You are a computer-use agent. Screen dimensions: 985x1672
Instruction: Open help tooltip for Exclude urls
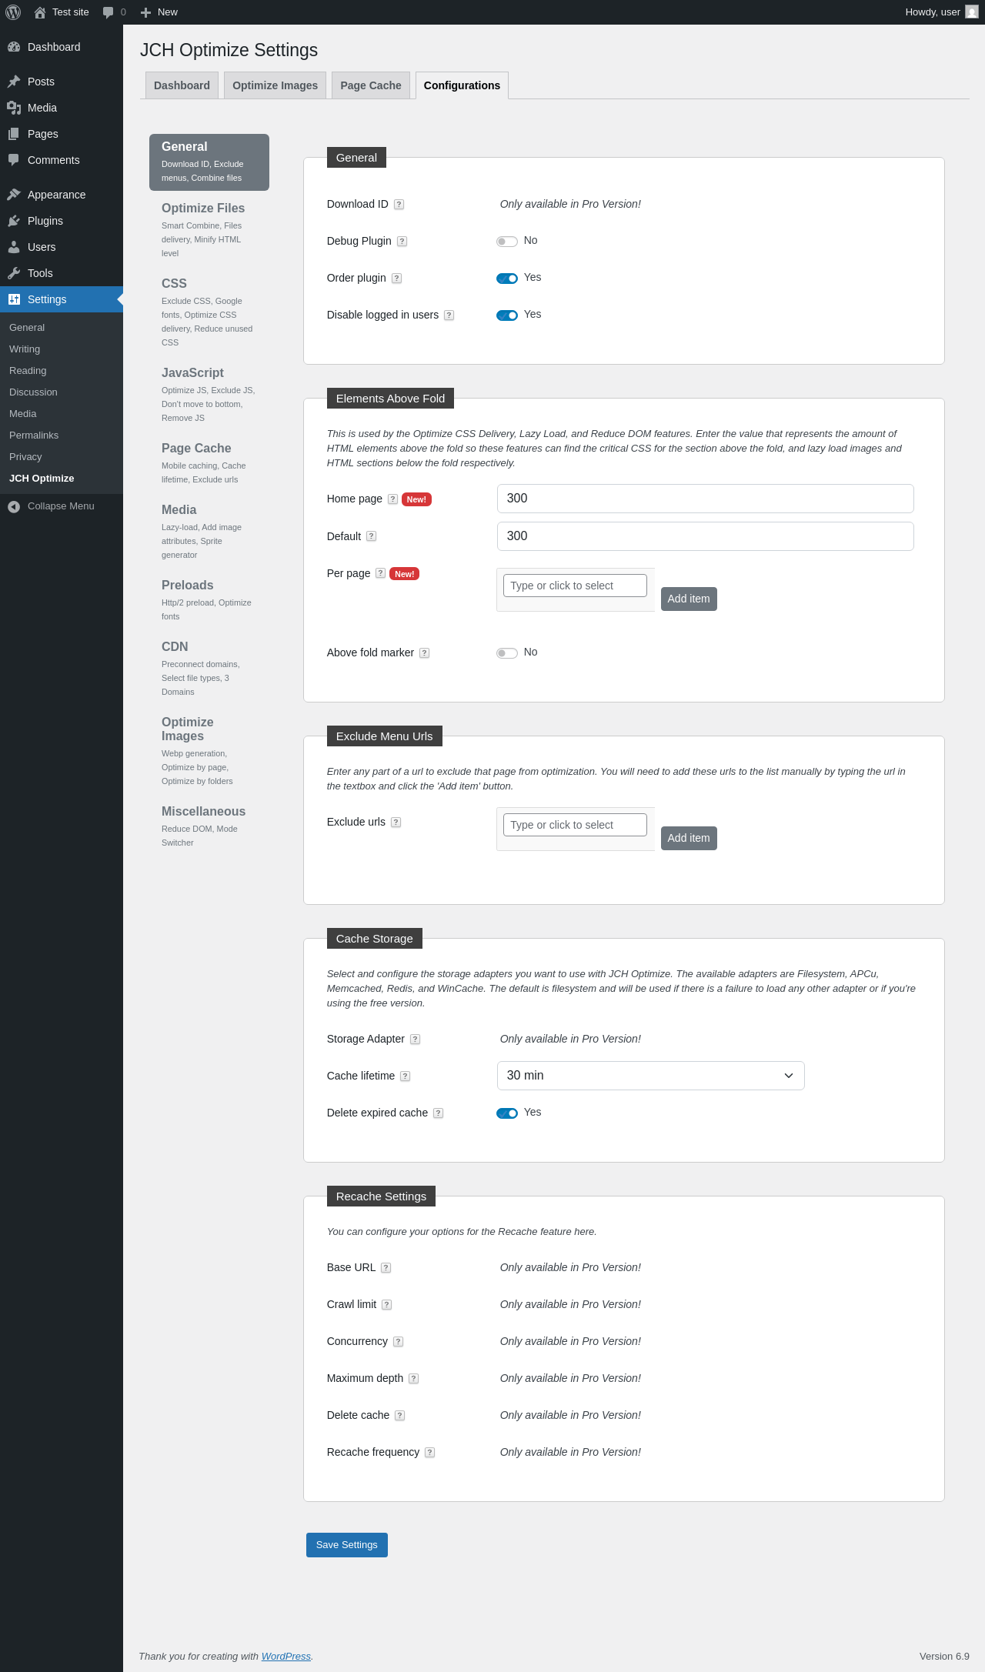(396, 823)
